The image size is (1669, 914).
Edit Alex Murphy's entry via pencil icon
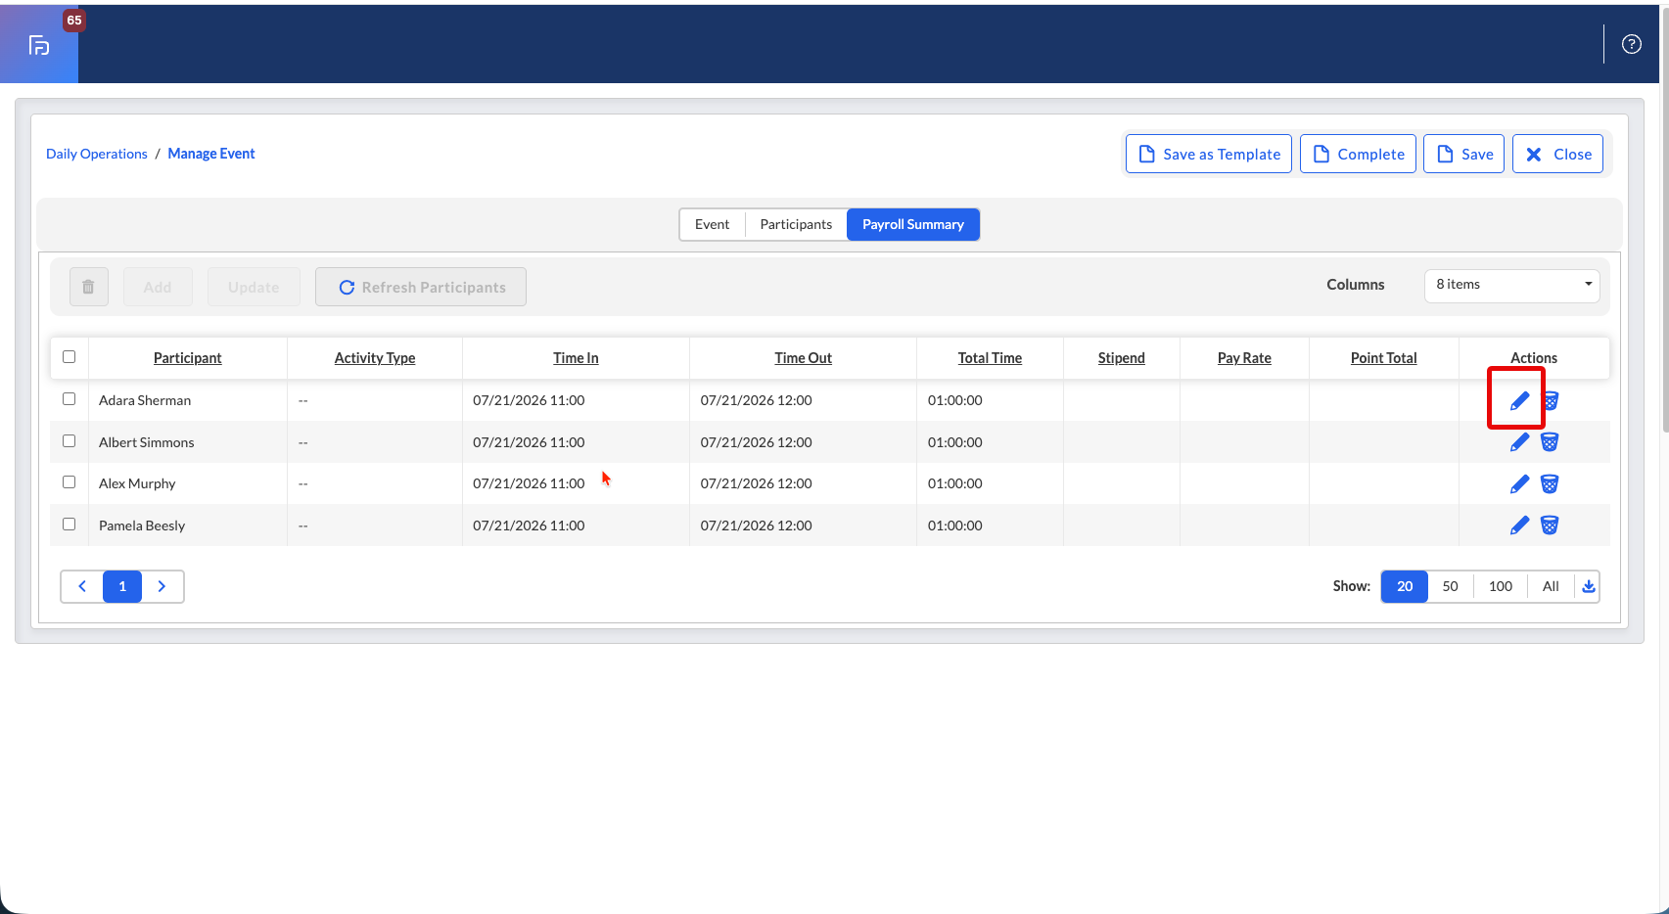click(x=1519, y=483)
